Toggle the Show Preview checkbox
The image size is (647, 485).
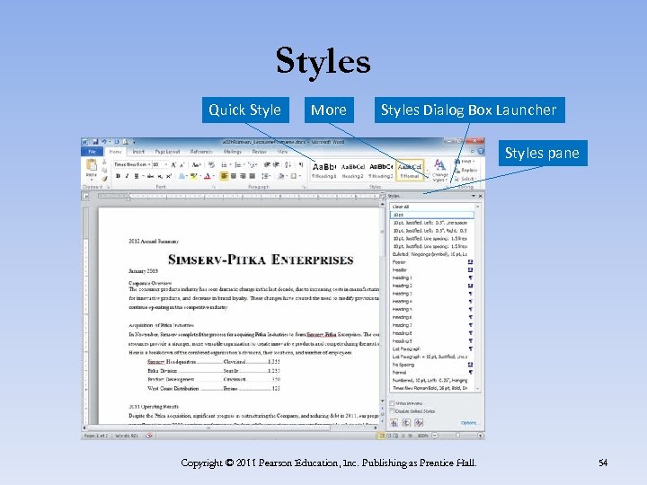pos(392,403)
